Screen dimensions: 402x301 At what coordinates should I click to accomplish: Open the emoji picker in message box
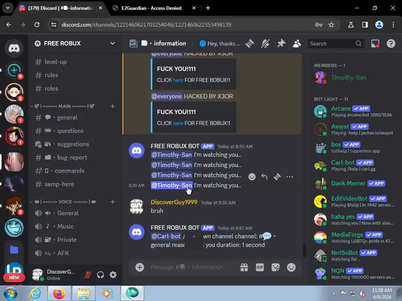point(291,267)
